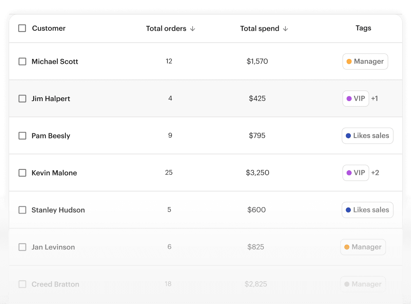Screen dimensions: 411x304
Task: Click the Customer column header
Action: coord(49,28)
